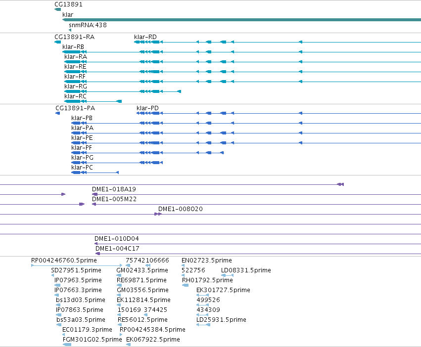The width and height of the screenshot is (421, 347).
Task: Select the RH01792.5prime EST glyph bar
Action: tap(185, 285)
